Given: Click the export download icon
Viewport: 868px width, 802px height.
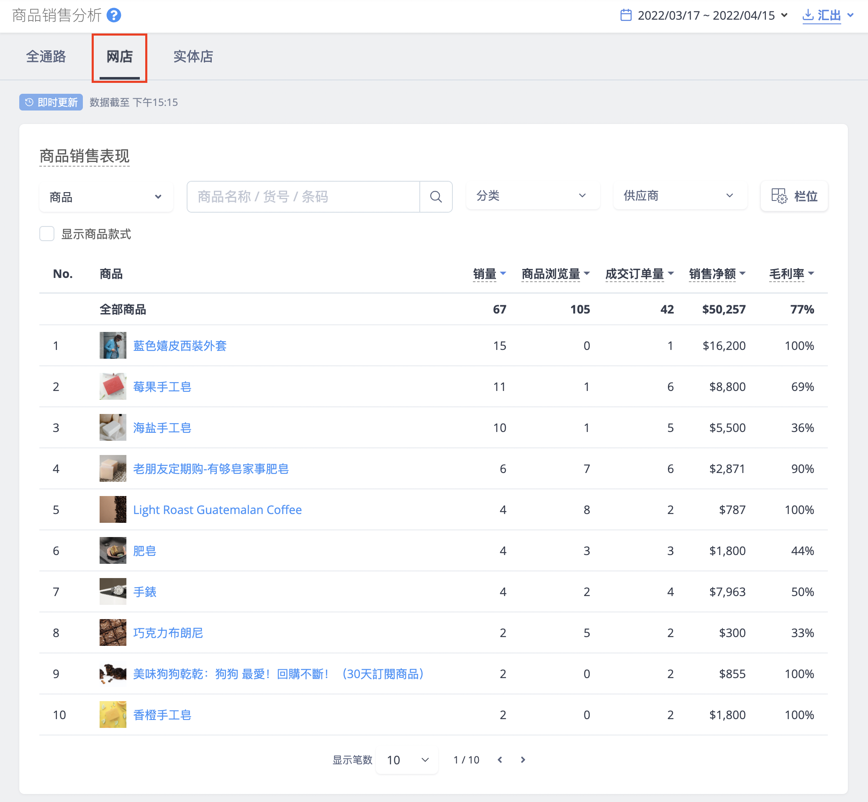Looking at the screenshot, I should pyautogui.click(x=808, y=15).
